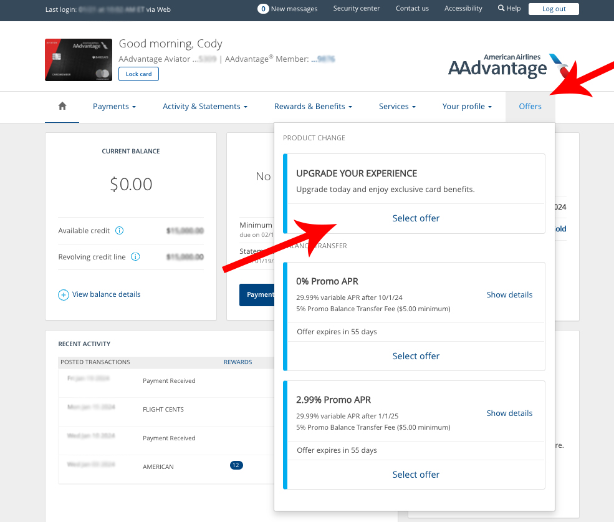The width and height of the screenshot is (614, 522).
Task: Expand the Services dropdown menu
Action: pos(397,107)
